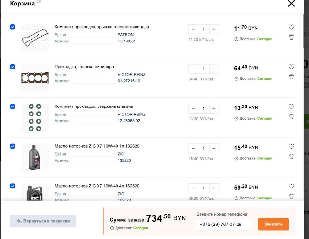Delete PATRON PG1-6031 item with trash icon
Screen dimensions: 309x239
(291, 37)
